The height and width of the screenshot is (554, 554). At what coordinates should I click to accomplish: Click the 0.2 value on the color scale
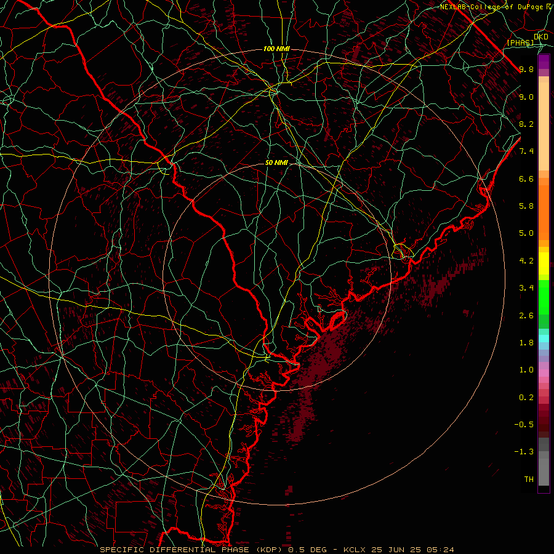(526, 398)
